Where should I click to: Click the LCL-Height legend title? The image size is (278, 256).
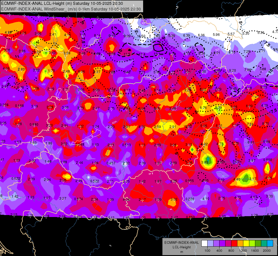pyautogui.click(x=181, y=247)
